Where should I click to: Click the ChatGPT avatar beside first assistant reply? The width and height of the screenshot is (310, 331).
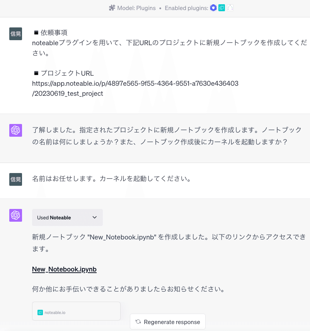(15, 130)
